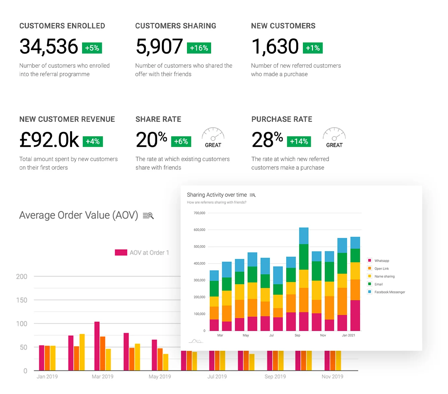Click the +4% badge for New Customer Revenue

point(93,142)
